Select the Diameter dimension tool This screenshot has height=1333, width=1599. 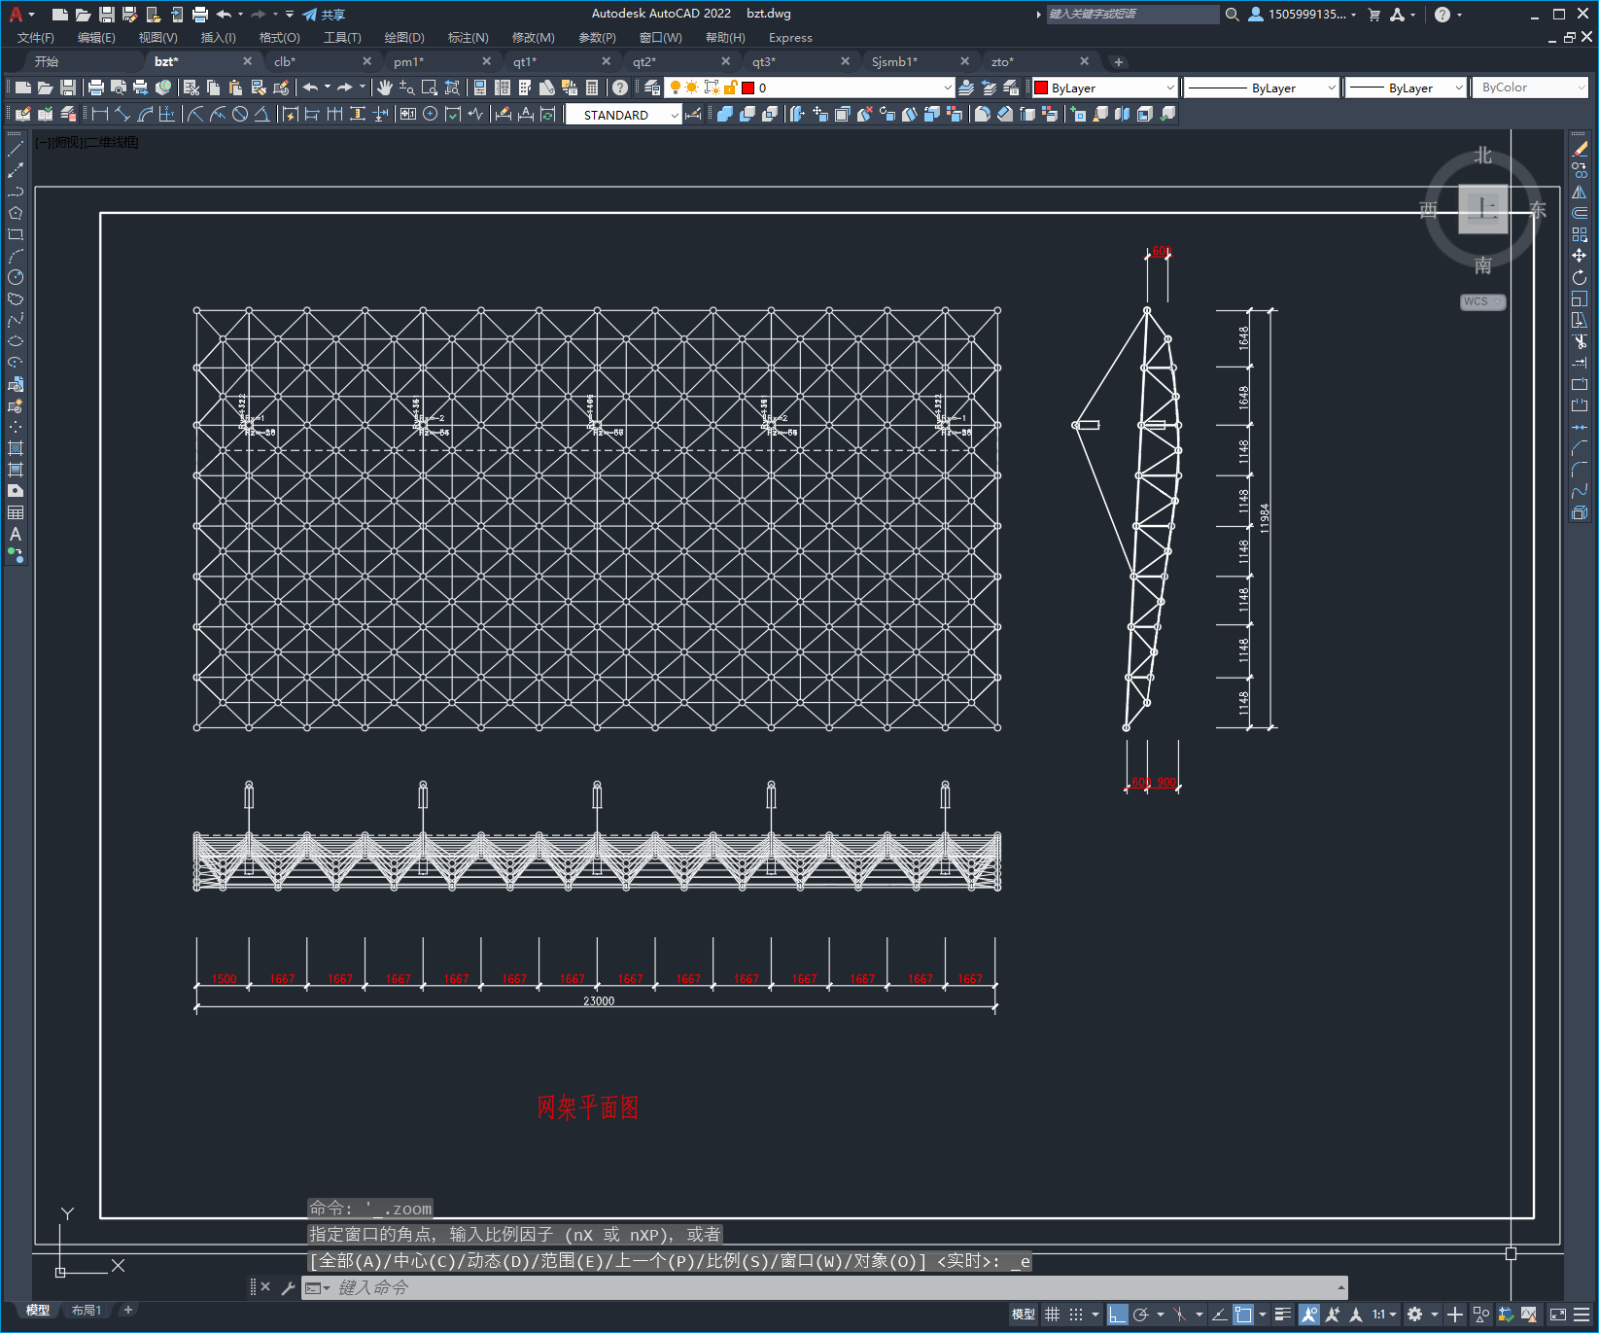click(240, 114)
